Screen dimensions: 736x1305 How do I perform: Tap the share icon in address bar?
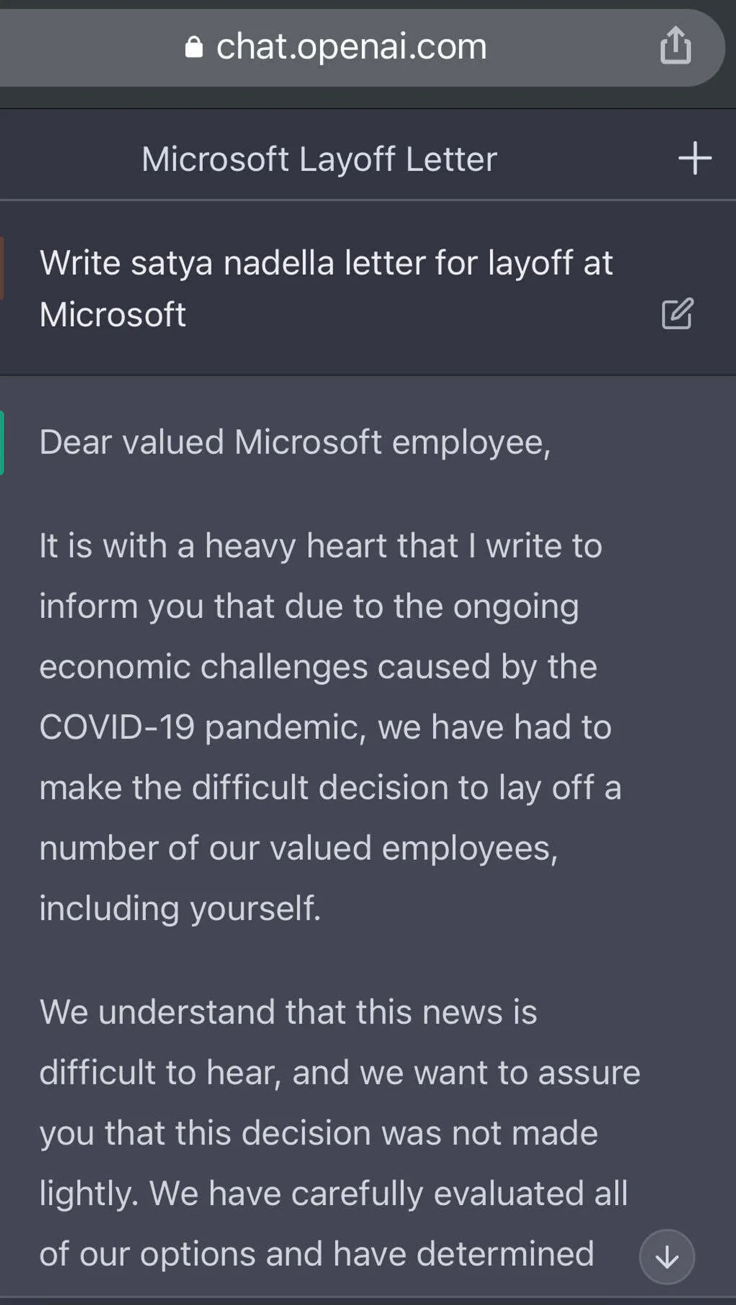(x=675, y=45)
